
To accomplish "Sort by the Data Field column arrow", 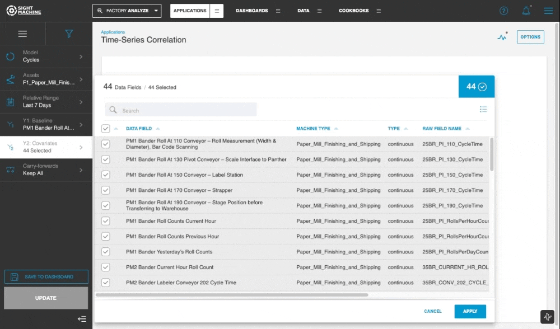I will [x=157, y=129].
